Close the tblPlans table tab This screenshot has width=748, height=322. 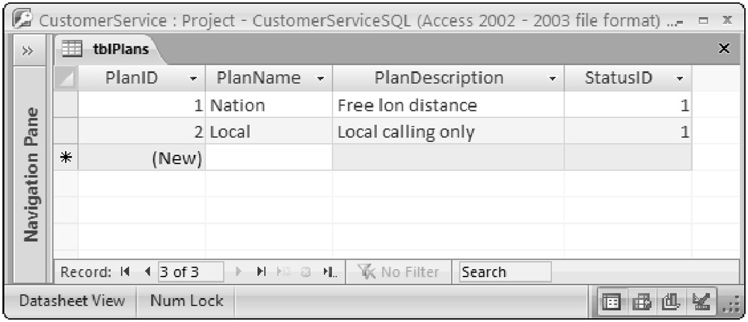[x=723, y=49]
